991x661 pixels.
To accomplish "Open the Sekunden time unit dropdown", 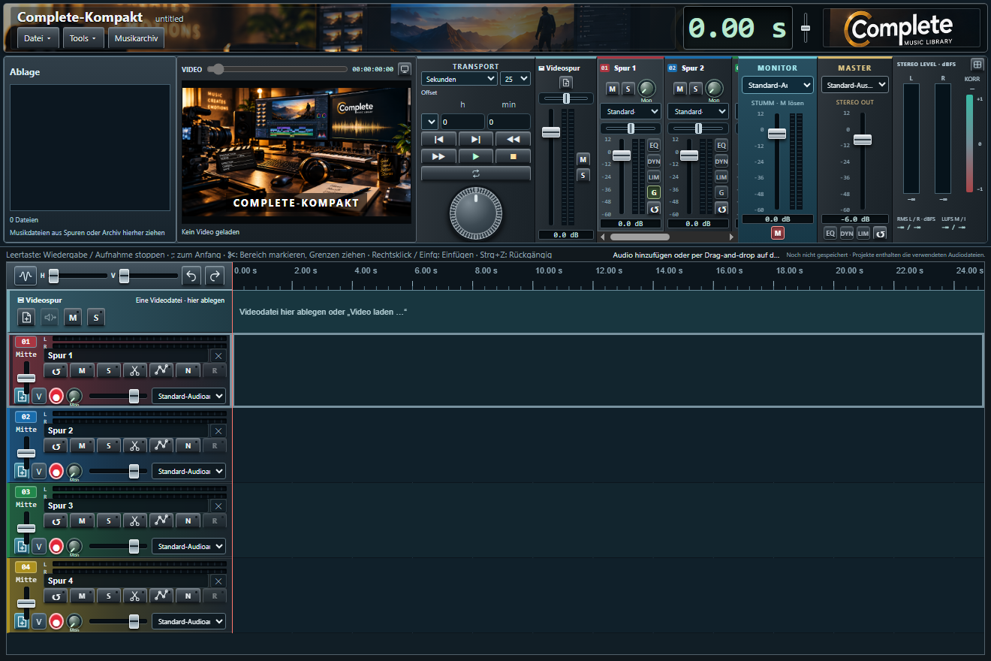I will pos(459,79).
